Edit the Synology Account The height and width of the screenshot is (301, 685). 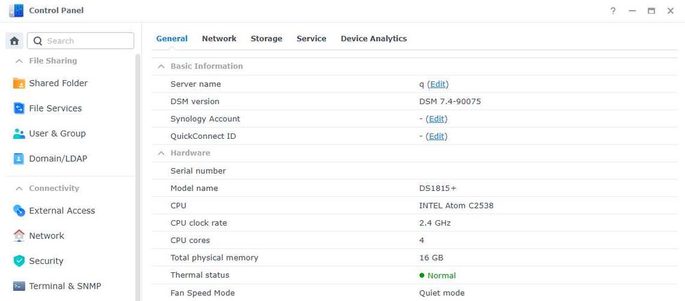pos(436,118)
